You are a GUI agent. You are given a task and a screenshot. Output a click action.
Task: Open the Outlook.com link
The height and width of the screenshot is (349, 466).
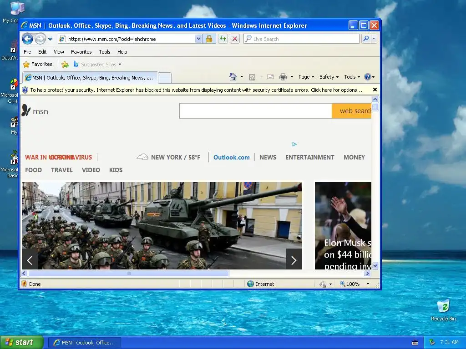(232, 157)
